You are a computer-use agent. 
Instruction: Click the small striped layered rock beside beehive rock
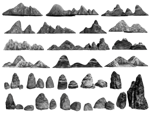73,85
